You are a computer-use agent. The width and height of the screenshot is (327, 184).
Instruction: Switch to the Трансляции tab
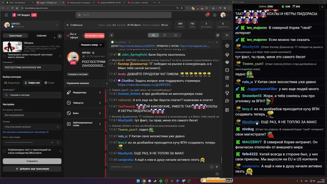point(15,36)
